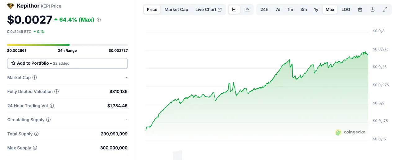Toggle LOG scale on the chart
397x160 pixels.
pyautogui.click(x=346, y=10)
